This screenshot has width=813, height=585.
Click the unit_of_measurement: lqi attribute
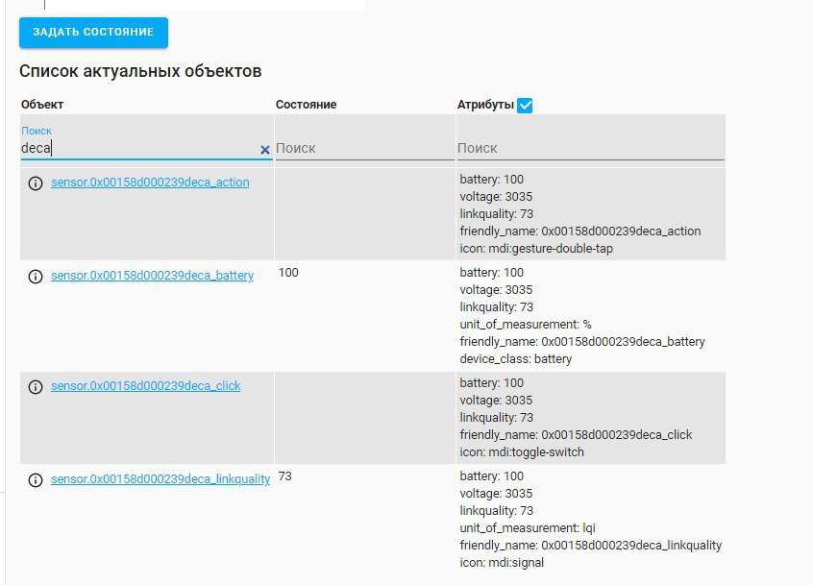(x=528, y=528)
